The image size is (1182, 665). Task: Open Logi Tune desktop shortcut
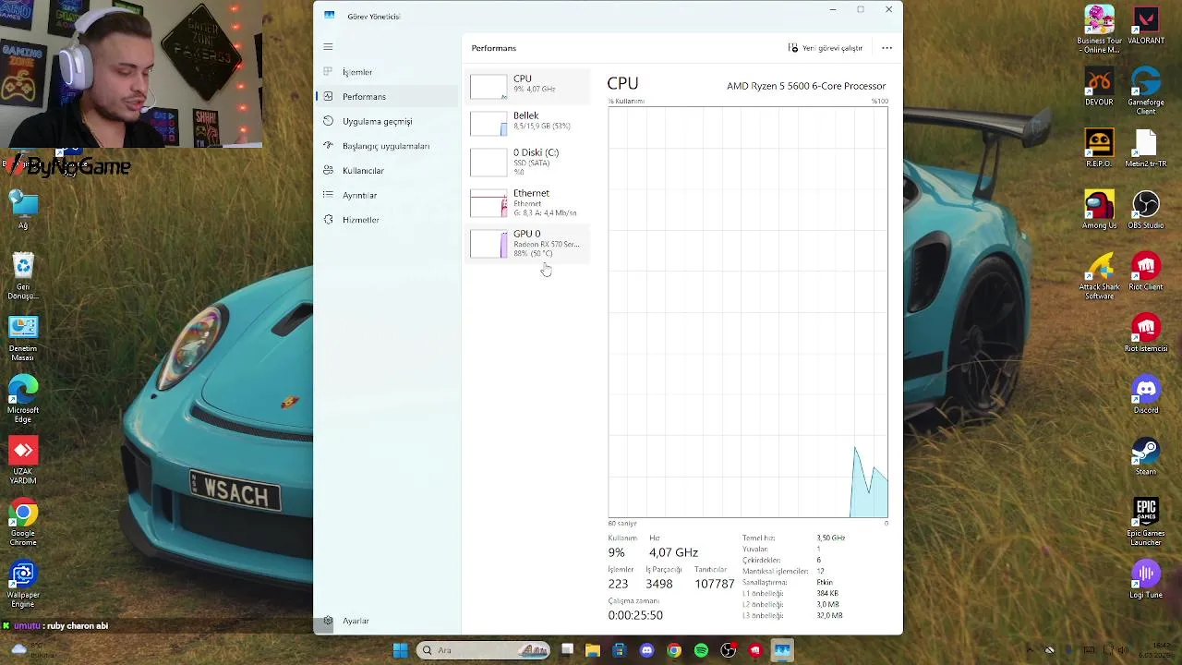[x=1146, y=580]
